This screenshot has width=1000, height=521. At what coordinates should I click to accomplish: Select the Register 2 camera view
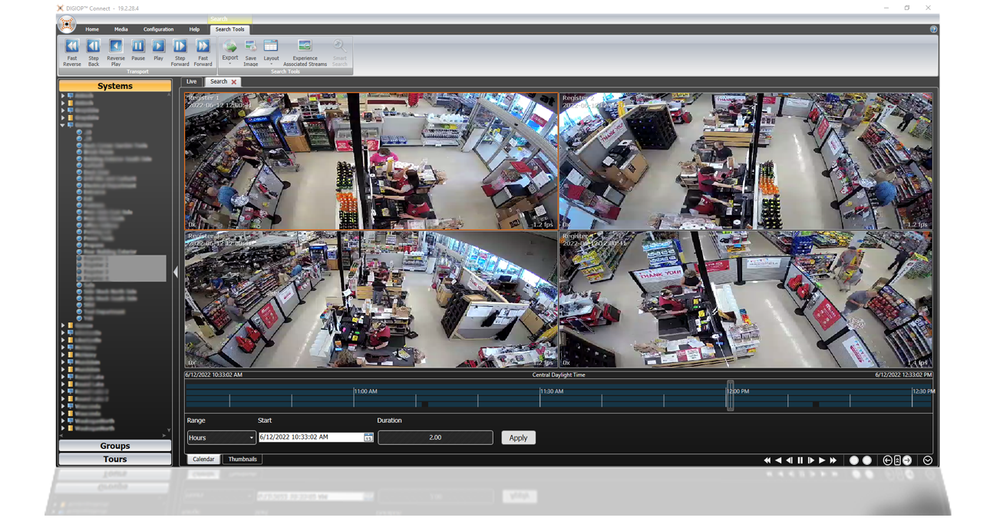[x=745, y=161]
